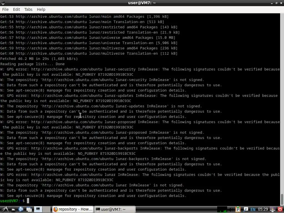Select the 'user@VM7: ~' taskbar button
This screenshot has width=284, height=213.
(x=115, y=209)
